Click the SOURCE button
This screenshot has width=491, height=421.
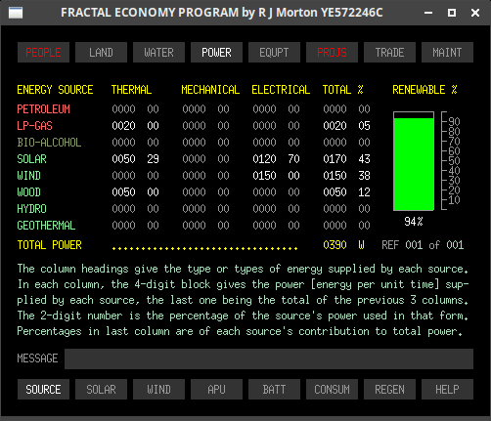coord(43,389)
